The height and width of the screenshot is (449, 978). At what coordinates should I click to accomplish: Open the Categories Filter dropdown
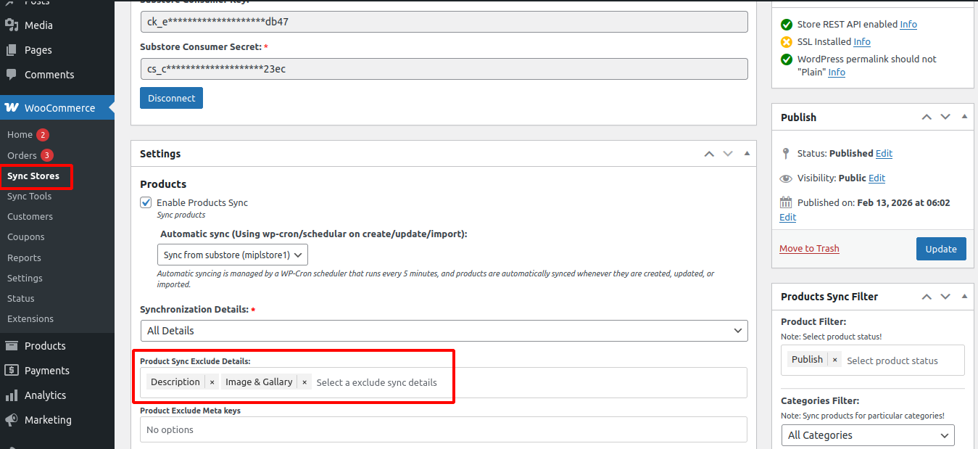(x=867, y=435)
